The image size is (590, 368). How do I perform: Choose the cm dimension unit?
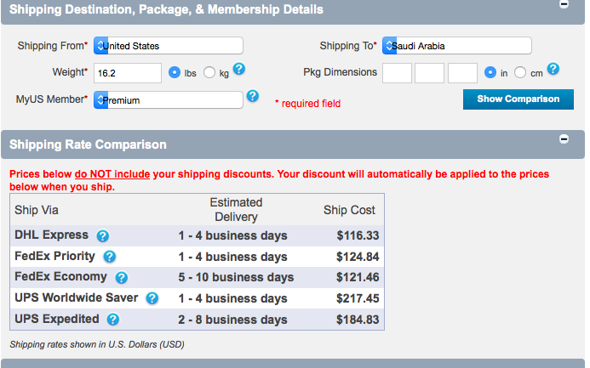click(x=521, y=73)
